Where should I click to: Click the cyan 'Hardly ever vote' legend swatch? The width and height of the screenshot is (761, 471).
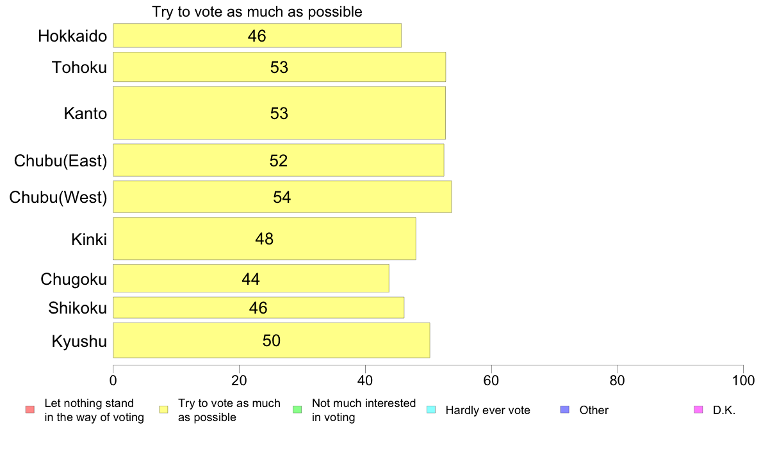tap(431, 410)
